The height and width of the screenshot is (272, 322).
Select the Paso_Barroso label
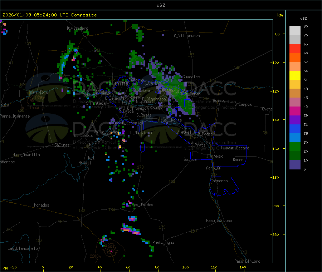(219, 221)
